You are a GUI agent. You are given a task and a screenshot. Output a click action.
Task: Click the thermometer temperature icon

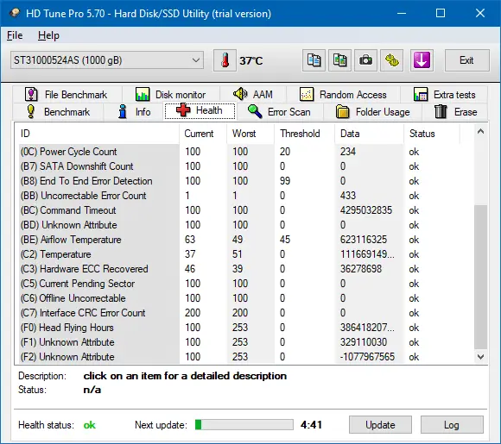(225, 60)
